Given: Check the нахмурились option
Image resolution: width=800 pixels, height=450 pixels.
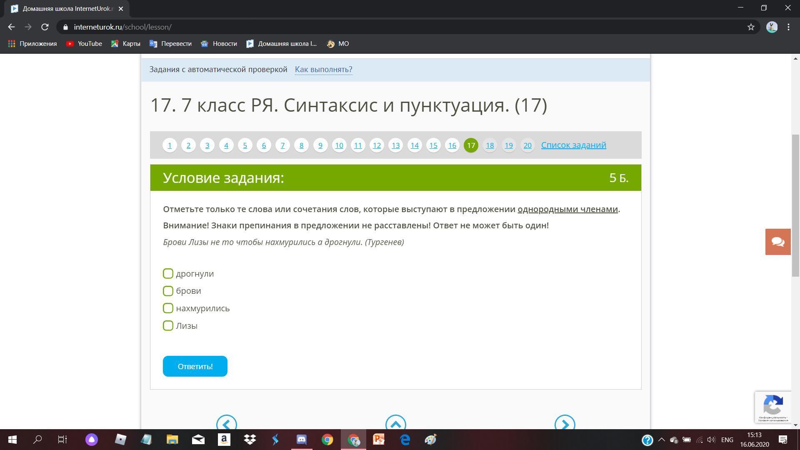Looking at the screenshot, I should [x=168, y=308].
